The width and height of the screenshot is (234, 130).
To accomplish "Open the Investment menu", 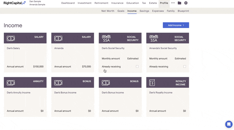I will pos(85,3).
